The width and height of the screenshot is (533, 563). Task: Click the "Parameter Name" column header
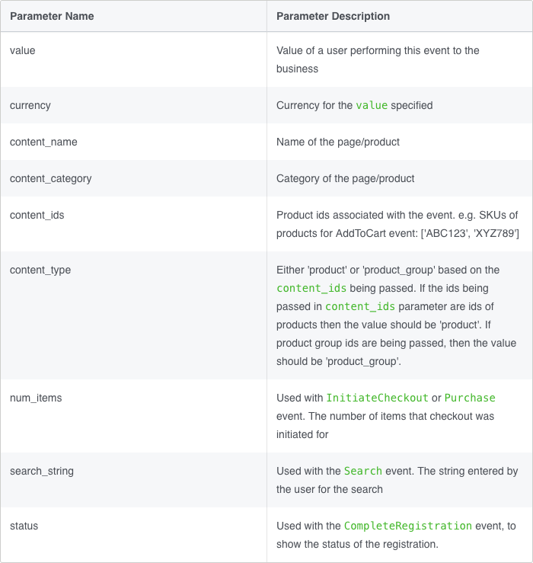coord(50,16)
